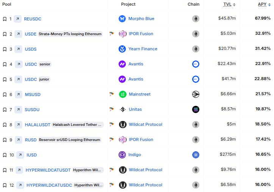Click the airdrop parachute icon in SUSDU row
Screen dimensions: 274x192
point(111,109)
